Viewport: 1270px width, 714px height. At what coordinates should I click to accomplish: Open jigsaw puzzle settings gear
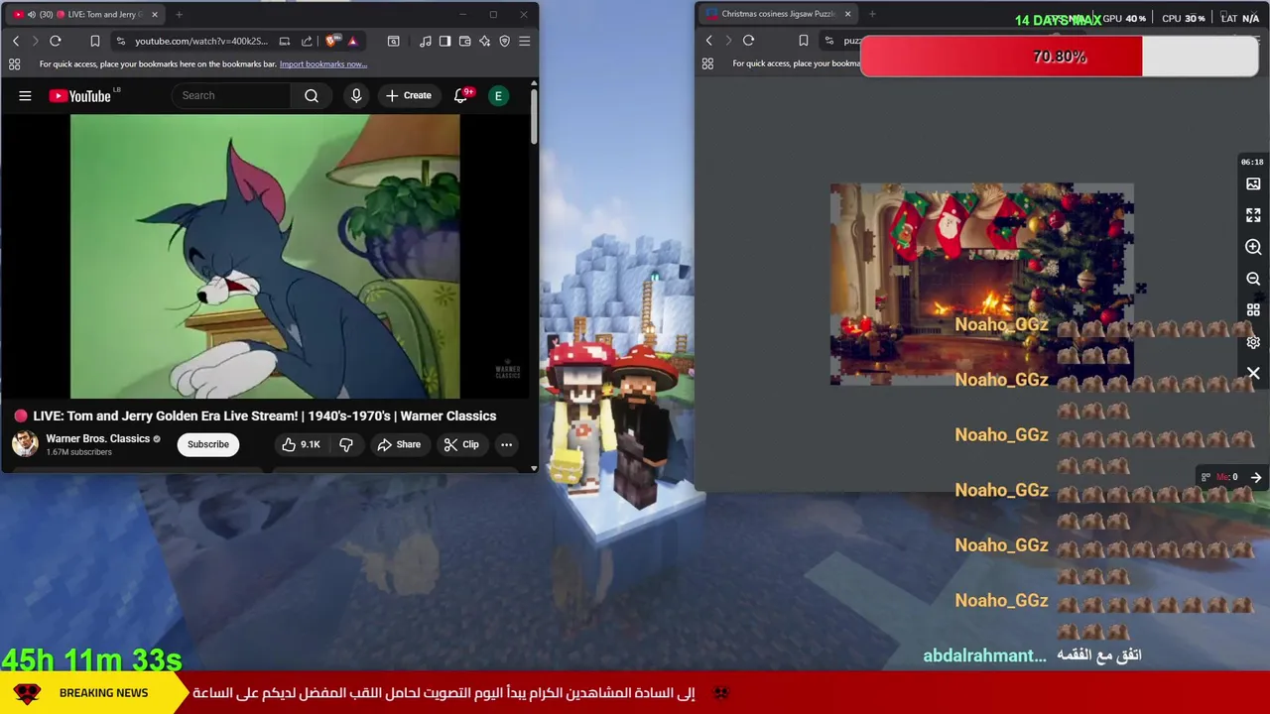(1253, 342)
